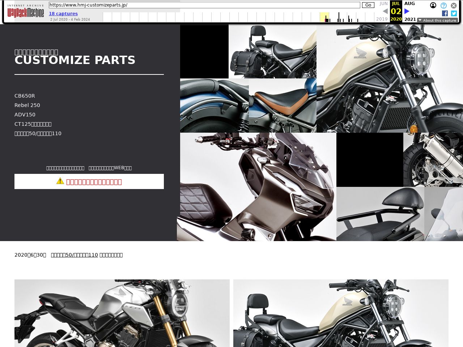Go to next capture arrow

[x=407, y=11]
